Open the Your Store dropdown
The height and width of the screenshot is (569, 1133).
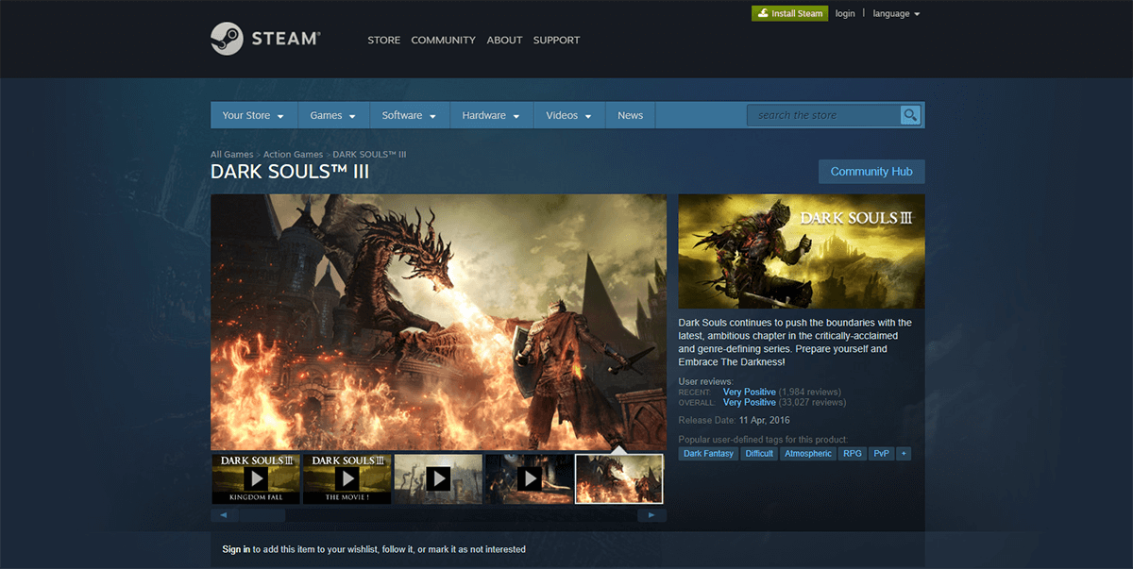point(252,115)
